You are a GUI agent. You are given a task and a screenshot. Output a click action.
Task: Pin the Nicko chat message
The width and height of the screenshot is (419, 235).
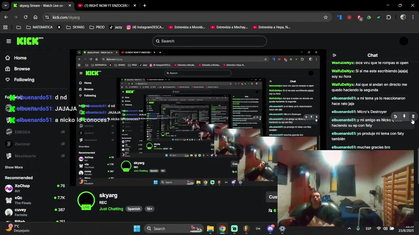tap(404, 117)
